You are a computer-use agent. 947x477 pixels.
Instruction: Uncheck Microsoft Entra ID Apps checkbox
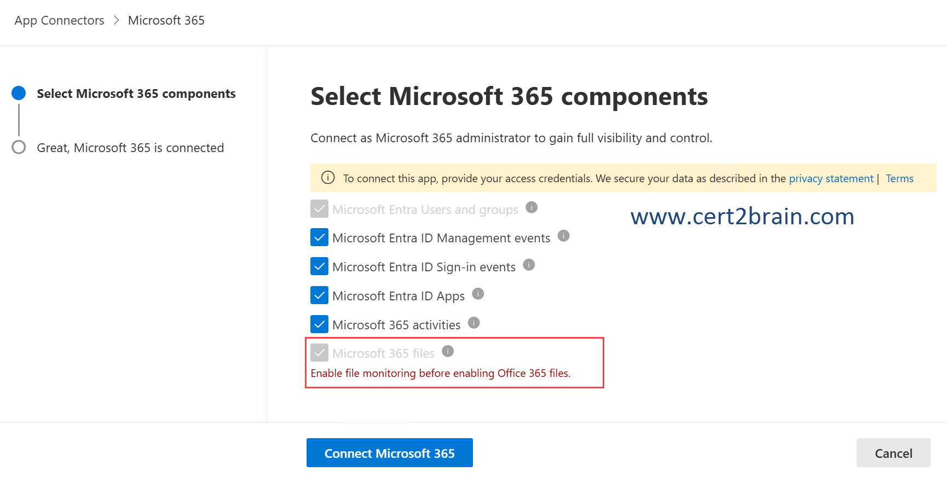(319, 295)
